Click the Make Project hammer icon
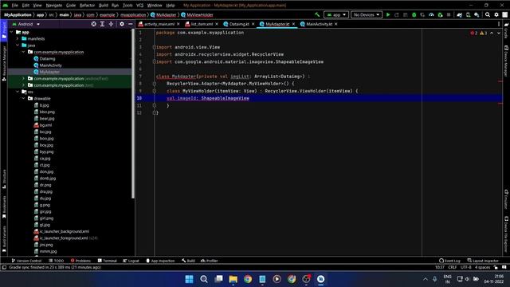This screenshot has height=287, width=510. click(317, 14)
